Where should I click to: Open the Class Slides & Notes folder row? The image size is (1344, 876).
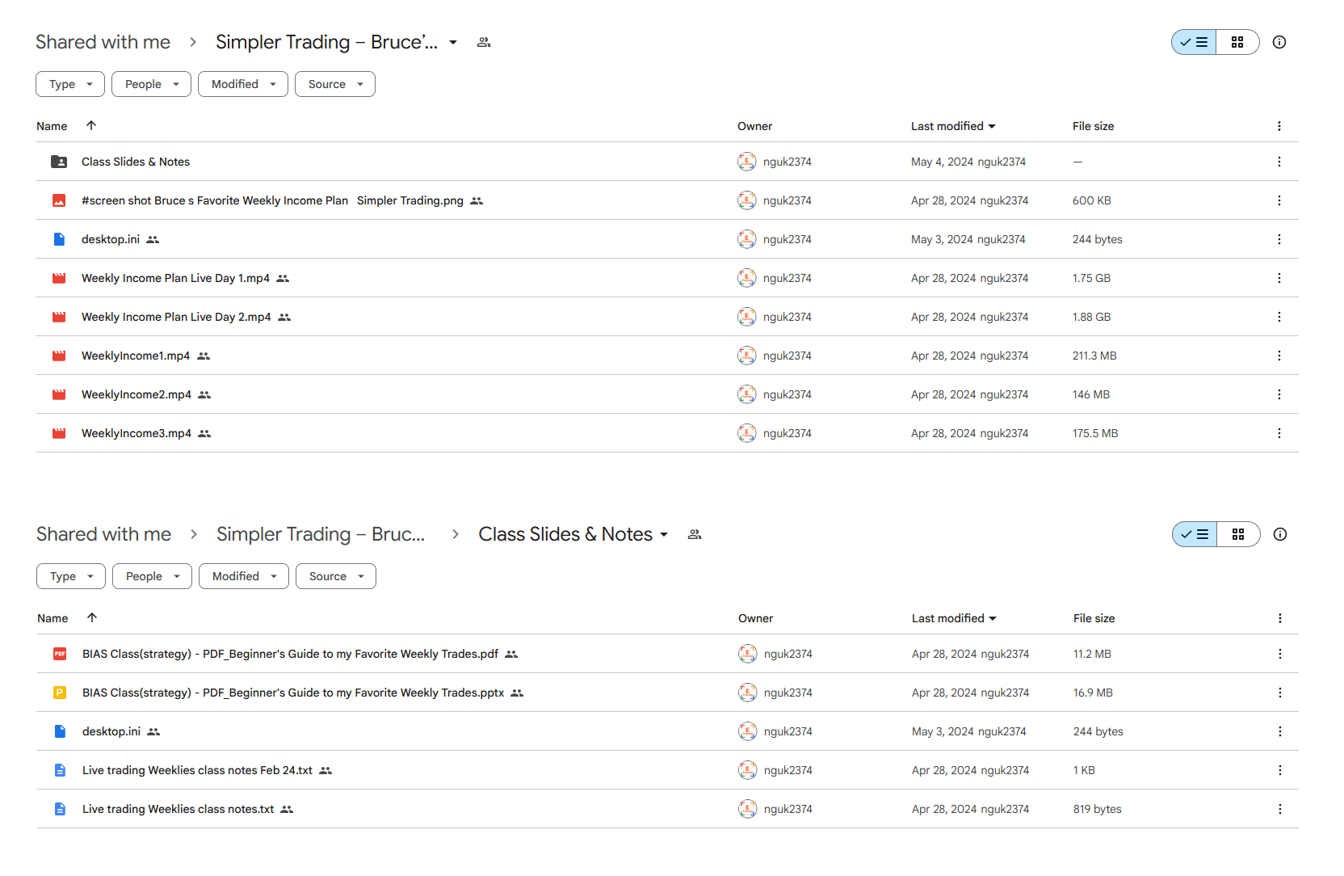point(667,162)
